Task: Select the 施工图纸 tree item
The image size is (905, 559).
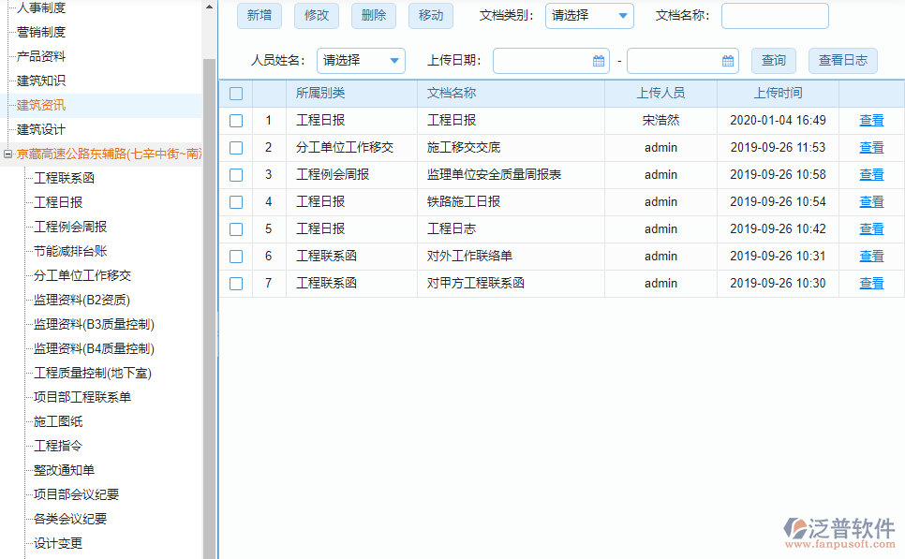Action: [55, 421]
